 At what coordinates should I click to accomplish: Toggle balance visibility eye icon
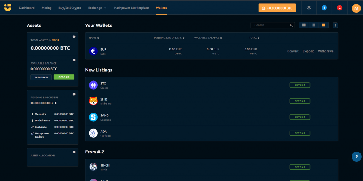[309, 8]
